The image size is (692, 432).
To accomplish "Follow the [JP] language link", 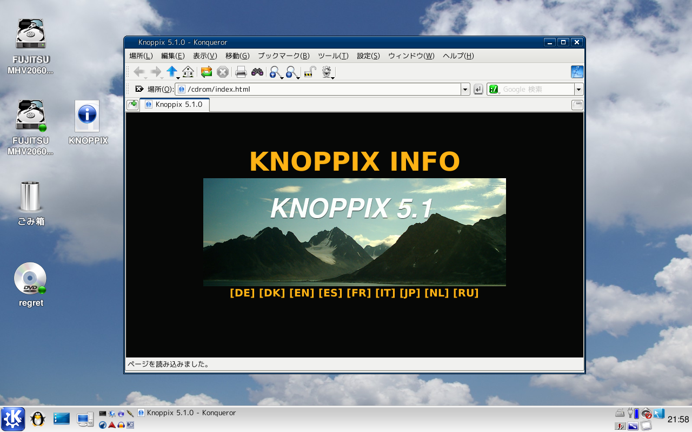I will click(x=410, y=293).
